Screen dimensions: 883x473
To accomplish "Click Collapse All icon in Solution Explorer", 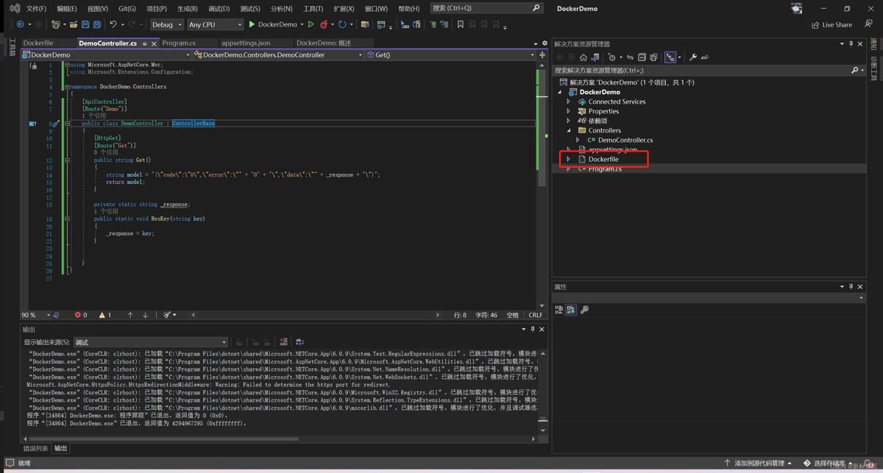I will tap(642, 57).
